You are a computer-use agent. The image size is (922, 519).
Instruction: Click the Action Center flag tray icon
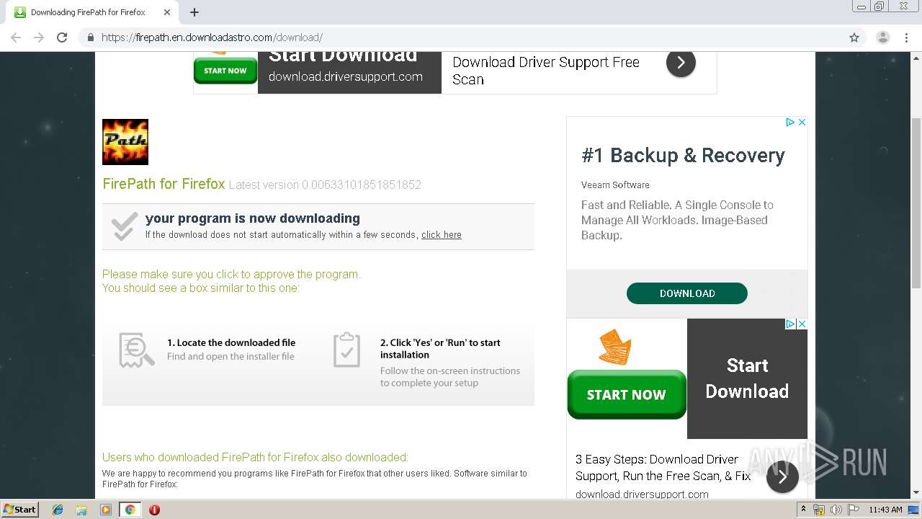pyautogui.click(x=854, y=510)
